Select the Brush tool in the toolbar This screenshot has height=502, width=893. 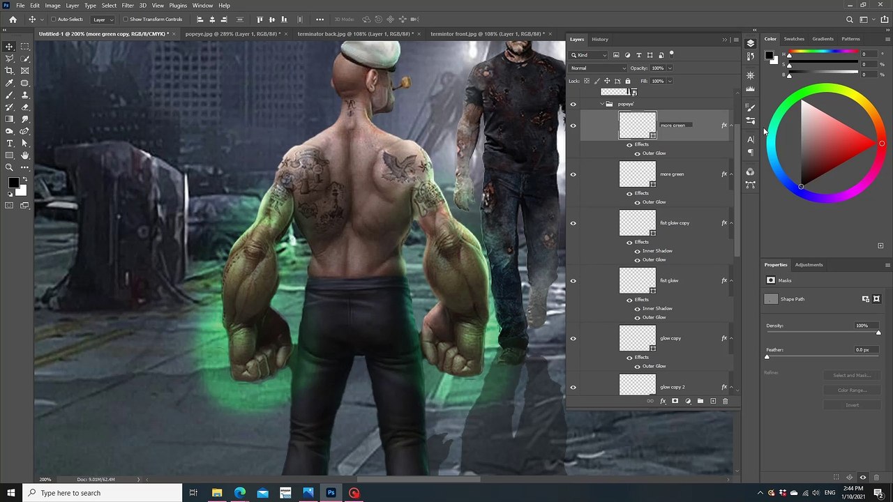(10, 95)
